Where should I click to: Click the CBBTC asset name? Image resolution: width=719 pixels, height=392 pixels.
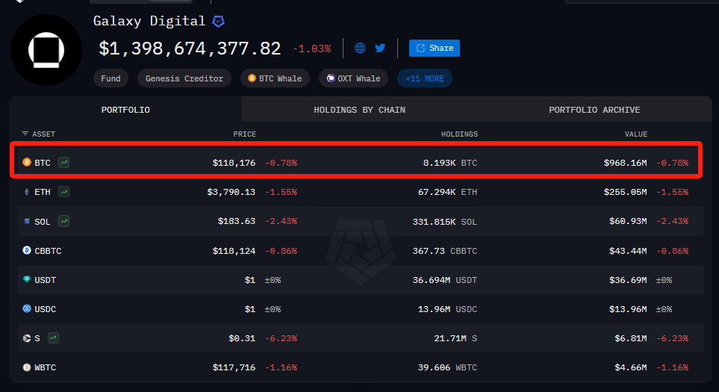coord(48,251)
